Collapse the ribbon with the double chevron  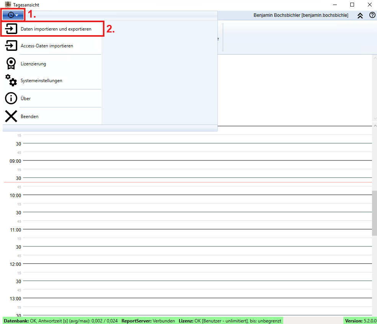pos(360,16)
